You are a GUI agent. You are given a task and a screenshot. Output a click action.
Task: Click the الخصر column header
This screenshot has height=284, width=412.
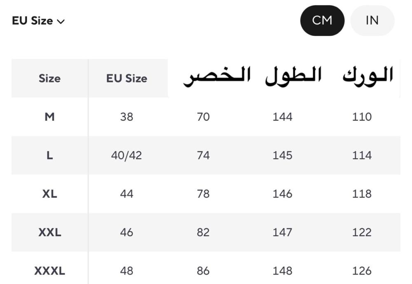pos(217,77)
